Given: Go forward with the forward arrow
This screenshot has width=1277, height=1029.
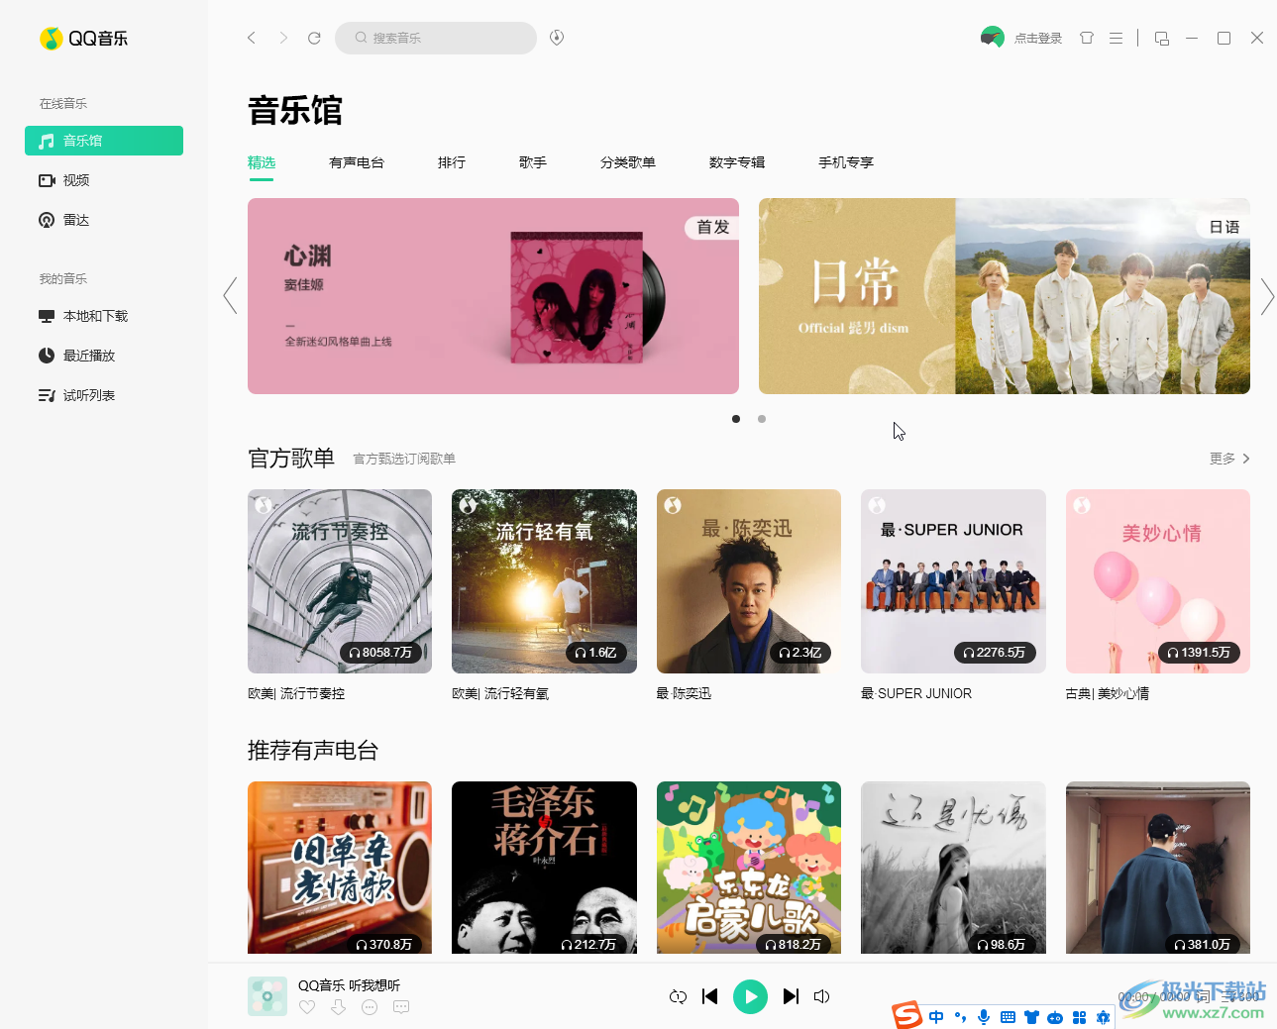Looking at the screenshot, I should coord(283,38).
